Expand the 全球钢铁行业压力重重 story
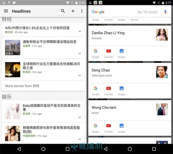Image resolution: width=173 pixels, height=154 pixels. tap(80, 76)
